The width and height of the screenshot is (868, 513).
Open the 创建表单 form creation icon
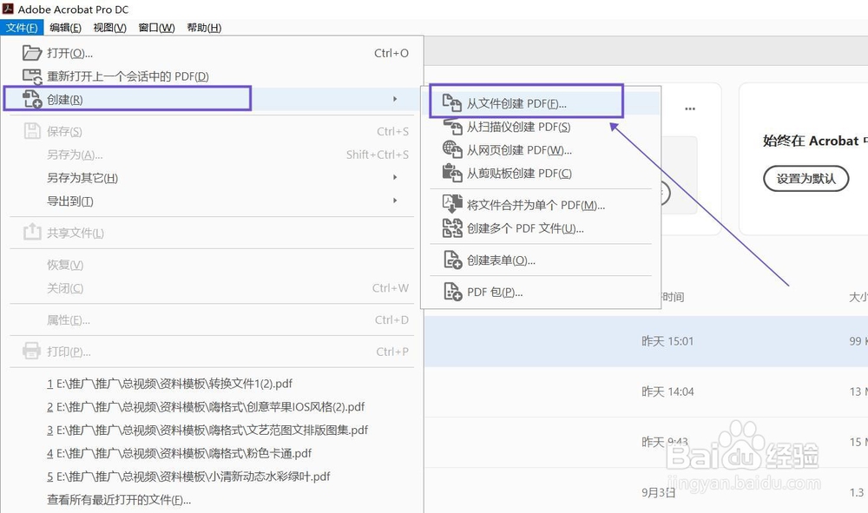(x=452, y=259)
